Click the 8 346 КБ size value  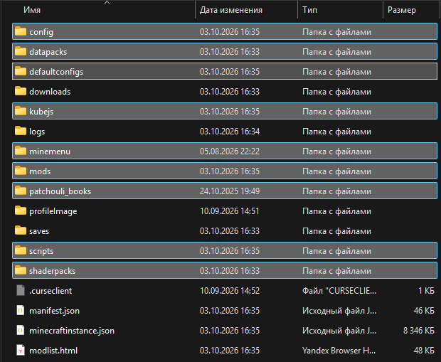(x=419, y=331)
